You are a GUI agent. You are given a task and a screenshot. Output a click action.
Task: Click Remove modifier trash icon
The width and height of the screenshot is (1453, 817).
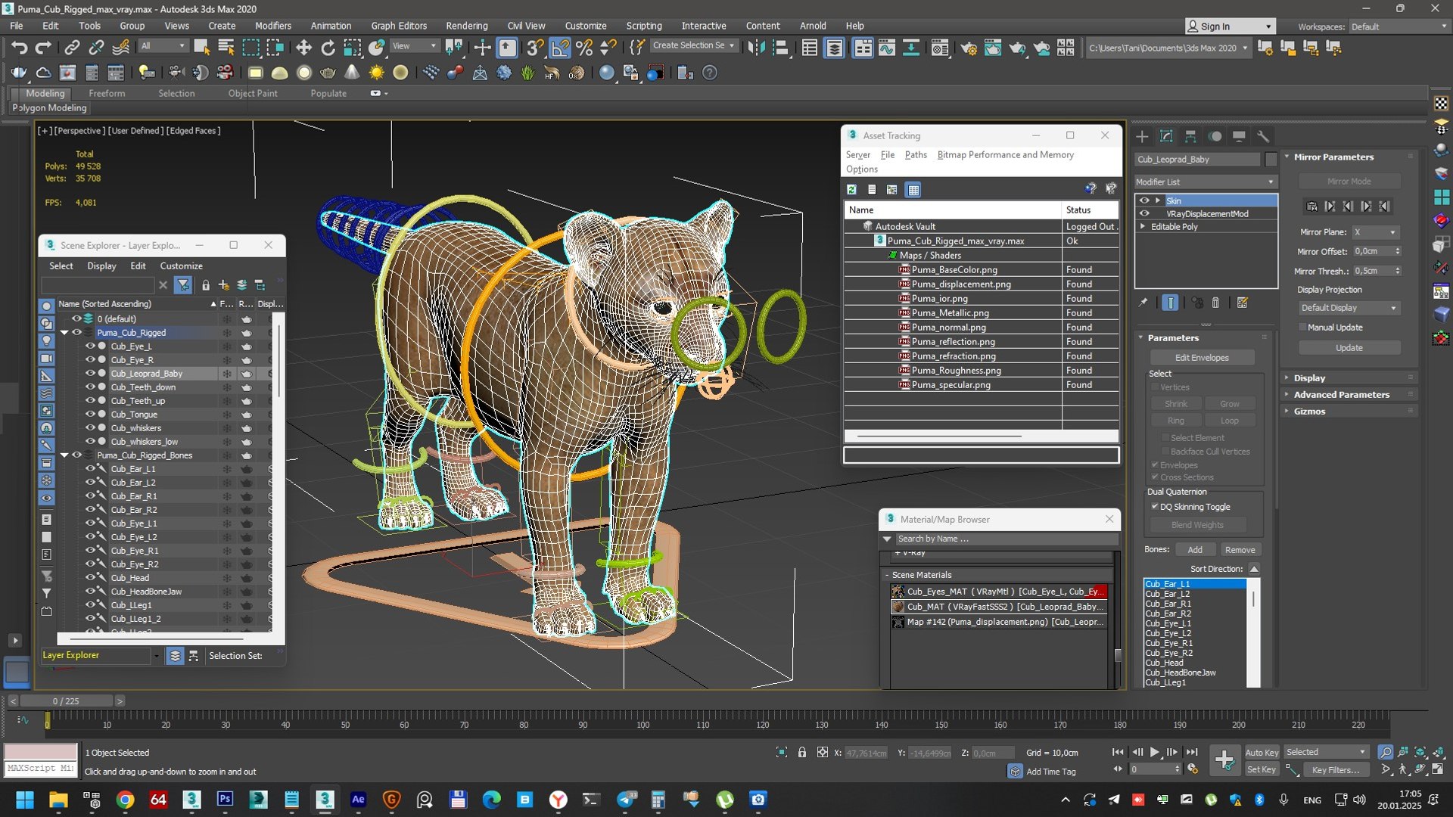click(1215, 303)
